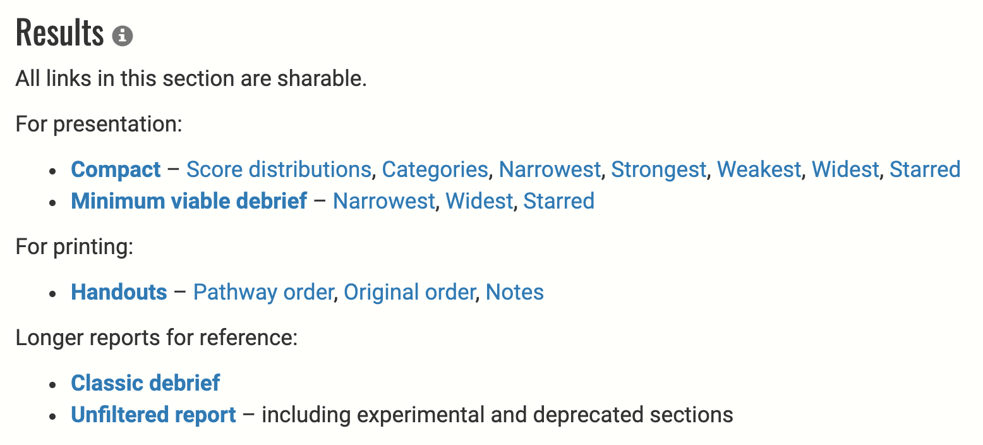Open the Strongest link

tap(658, 169)
